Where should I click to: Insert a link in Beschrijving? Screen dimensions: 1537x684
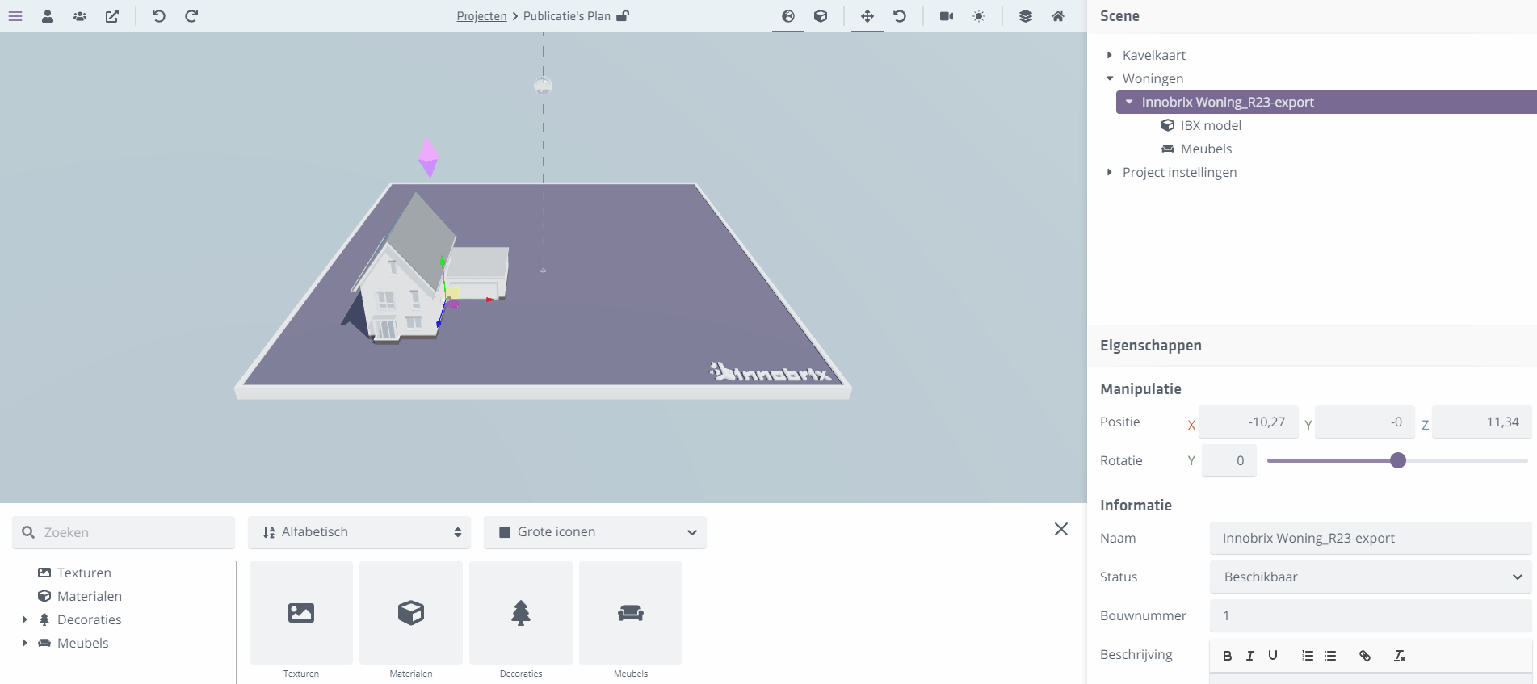pos(1365,656)
